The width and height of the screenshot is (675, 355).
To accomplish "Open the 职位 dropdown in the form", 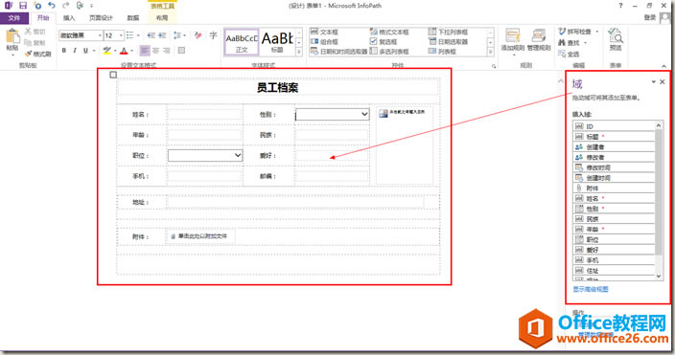I will [x=238, y=155].
